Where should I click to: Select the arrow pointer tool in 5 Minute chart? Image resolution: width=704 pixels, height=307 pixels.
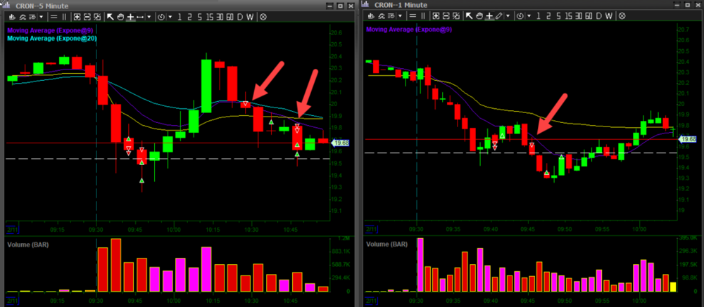point(110,16)
